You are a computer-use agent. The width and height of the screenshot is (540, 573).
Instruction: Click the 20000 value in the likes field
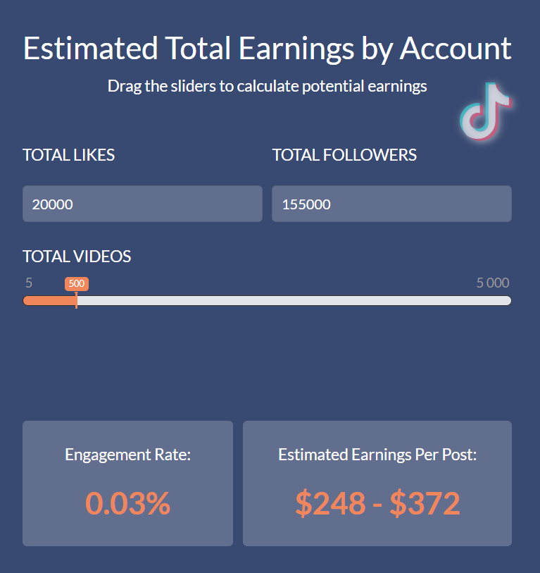[51, 204]
